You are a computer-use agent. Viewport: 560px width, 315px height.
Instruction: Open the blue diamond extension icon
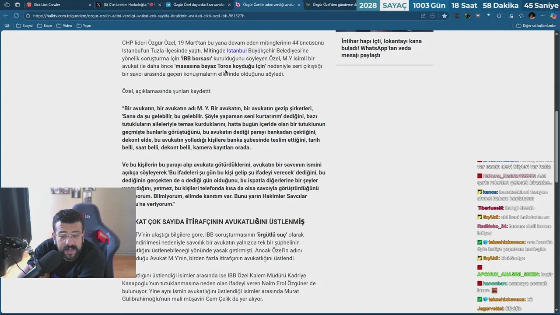click(x=488, y=16)
